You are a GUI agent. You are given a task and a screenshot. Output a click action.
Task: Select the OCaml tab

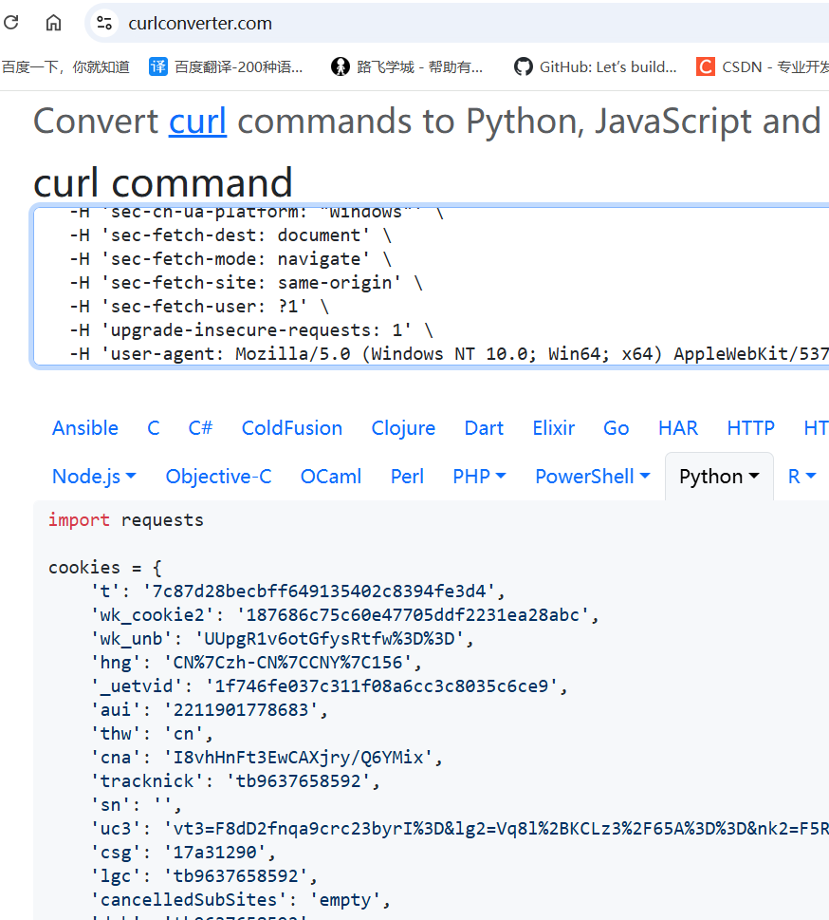coord(331,477)
